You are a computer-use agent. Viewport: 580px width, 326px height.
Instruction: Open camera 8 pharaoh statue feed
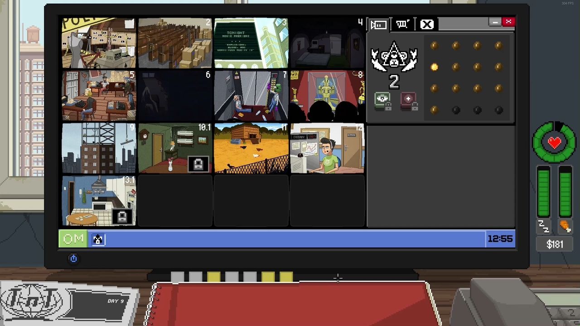tap(327, 96)
